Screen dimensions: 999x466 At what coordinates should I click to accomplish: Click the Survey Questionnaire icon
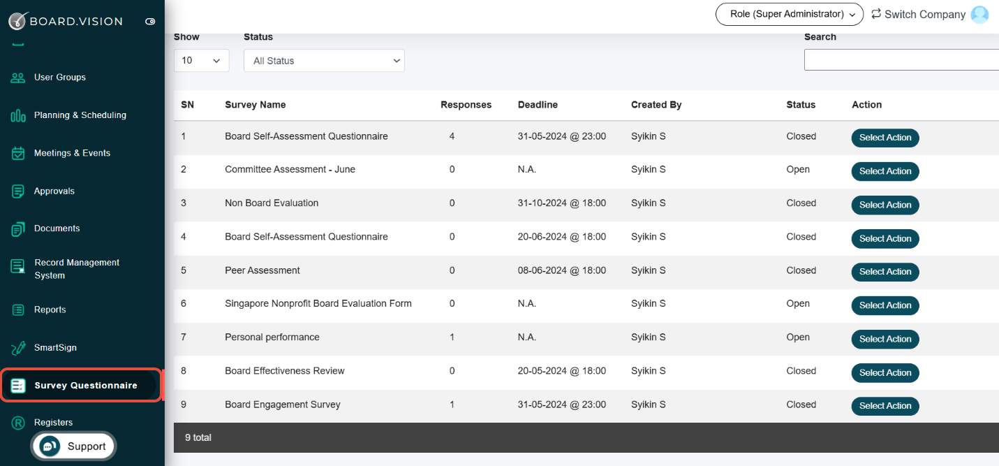pyautogui.click(x=18, y=386)
